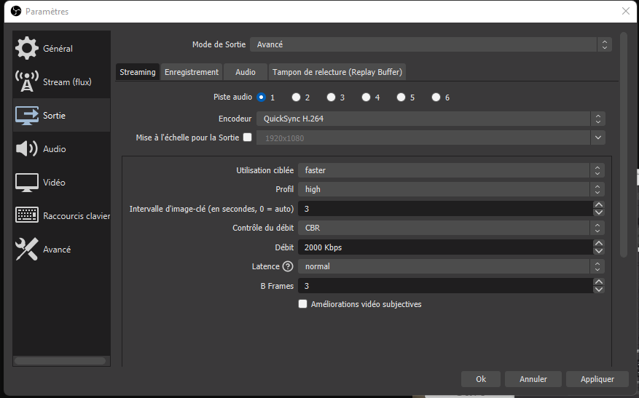639x398 pixels.
Task: Open Raccourcis clavier keyboard icon
Action: pos(27,216)
